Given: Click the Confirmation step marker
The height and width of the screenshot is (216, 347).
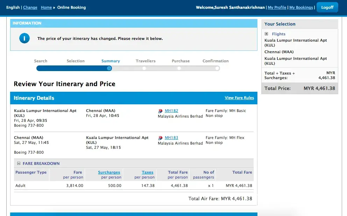Looking at the screenshot, I should [217, 68].
